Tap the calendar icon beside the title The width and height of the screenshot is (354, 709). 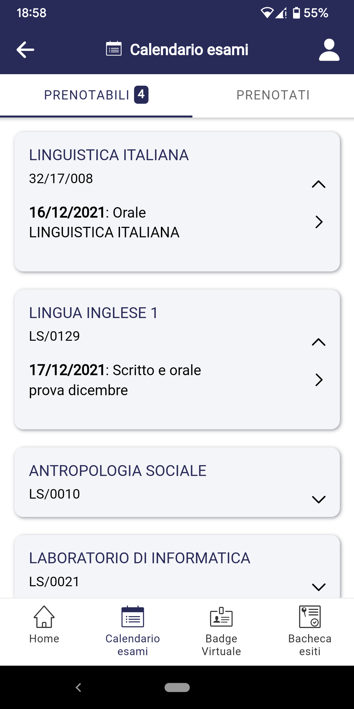click(x=114, y=49)
